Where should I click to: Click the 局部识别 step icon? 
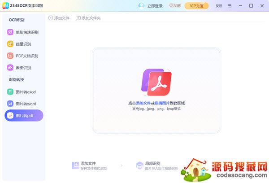[139, 166]
